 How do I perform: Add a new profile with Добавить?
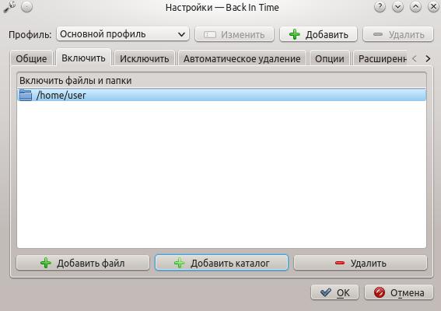tap(318, 34)
